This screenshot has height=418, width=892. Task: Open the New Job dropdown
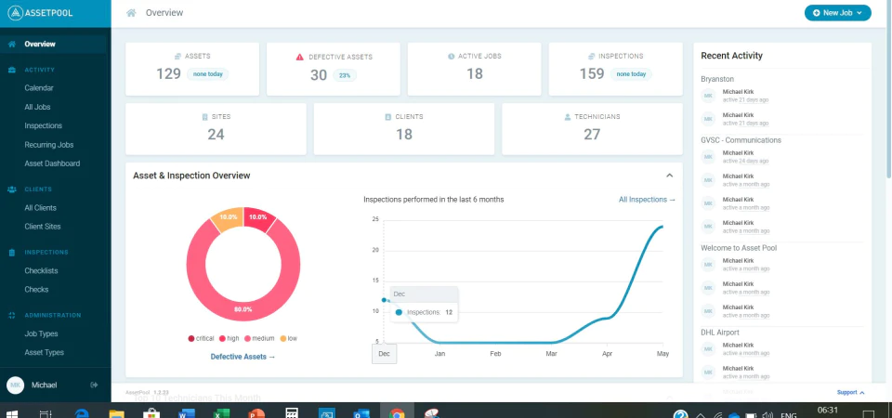tap(837, 12)
